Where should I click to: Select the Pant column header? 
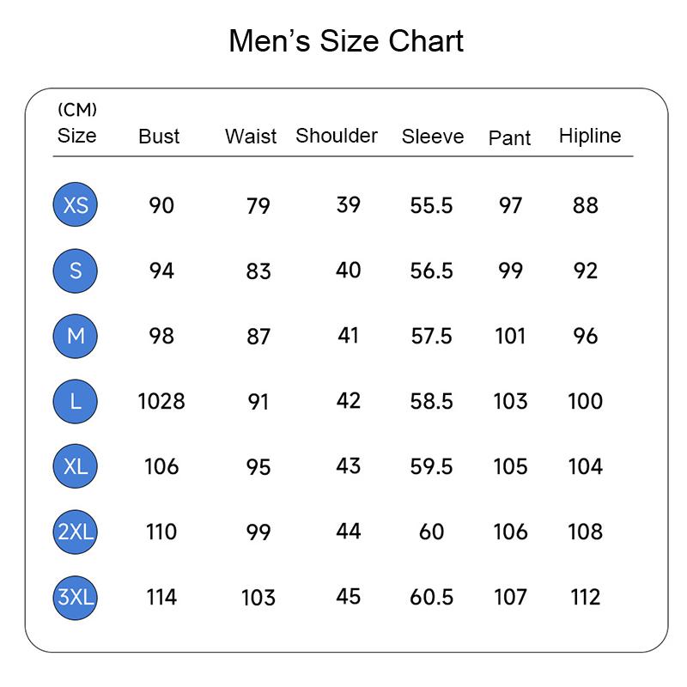tap(509, 138)
